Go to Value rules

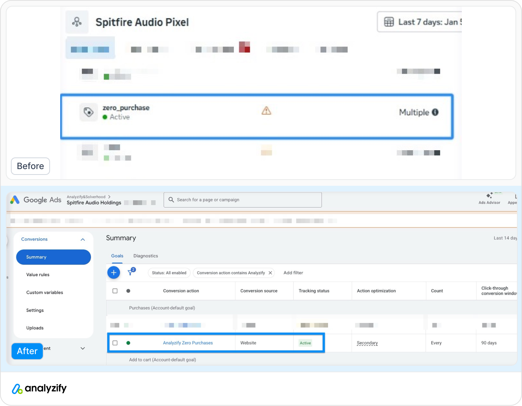click(38, 275)
